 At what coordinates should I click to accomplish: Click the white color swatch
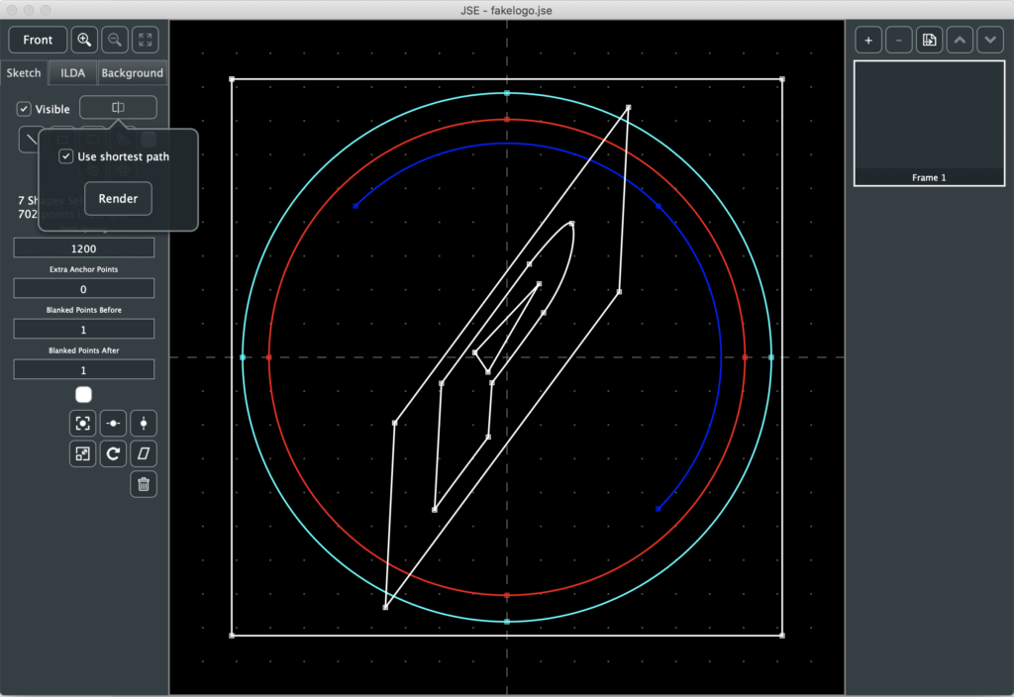click(83, 395)
